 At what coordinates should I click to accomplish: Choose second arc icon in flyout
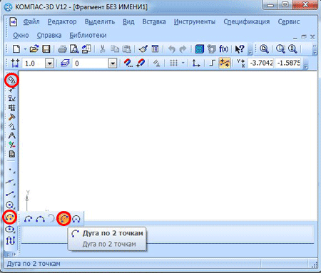click(x=40, y=219)
